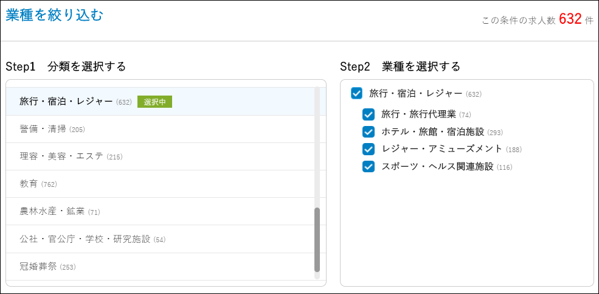Untick the スポーツ・ヘルス関連施設 checkbox
This screenshot has height=294, width=599.
(x=369, y=167)
